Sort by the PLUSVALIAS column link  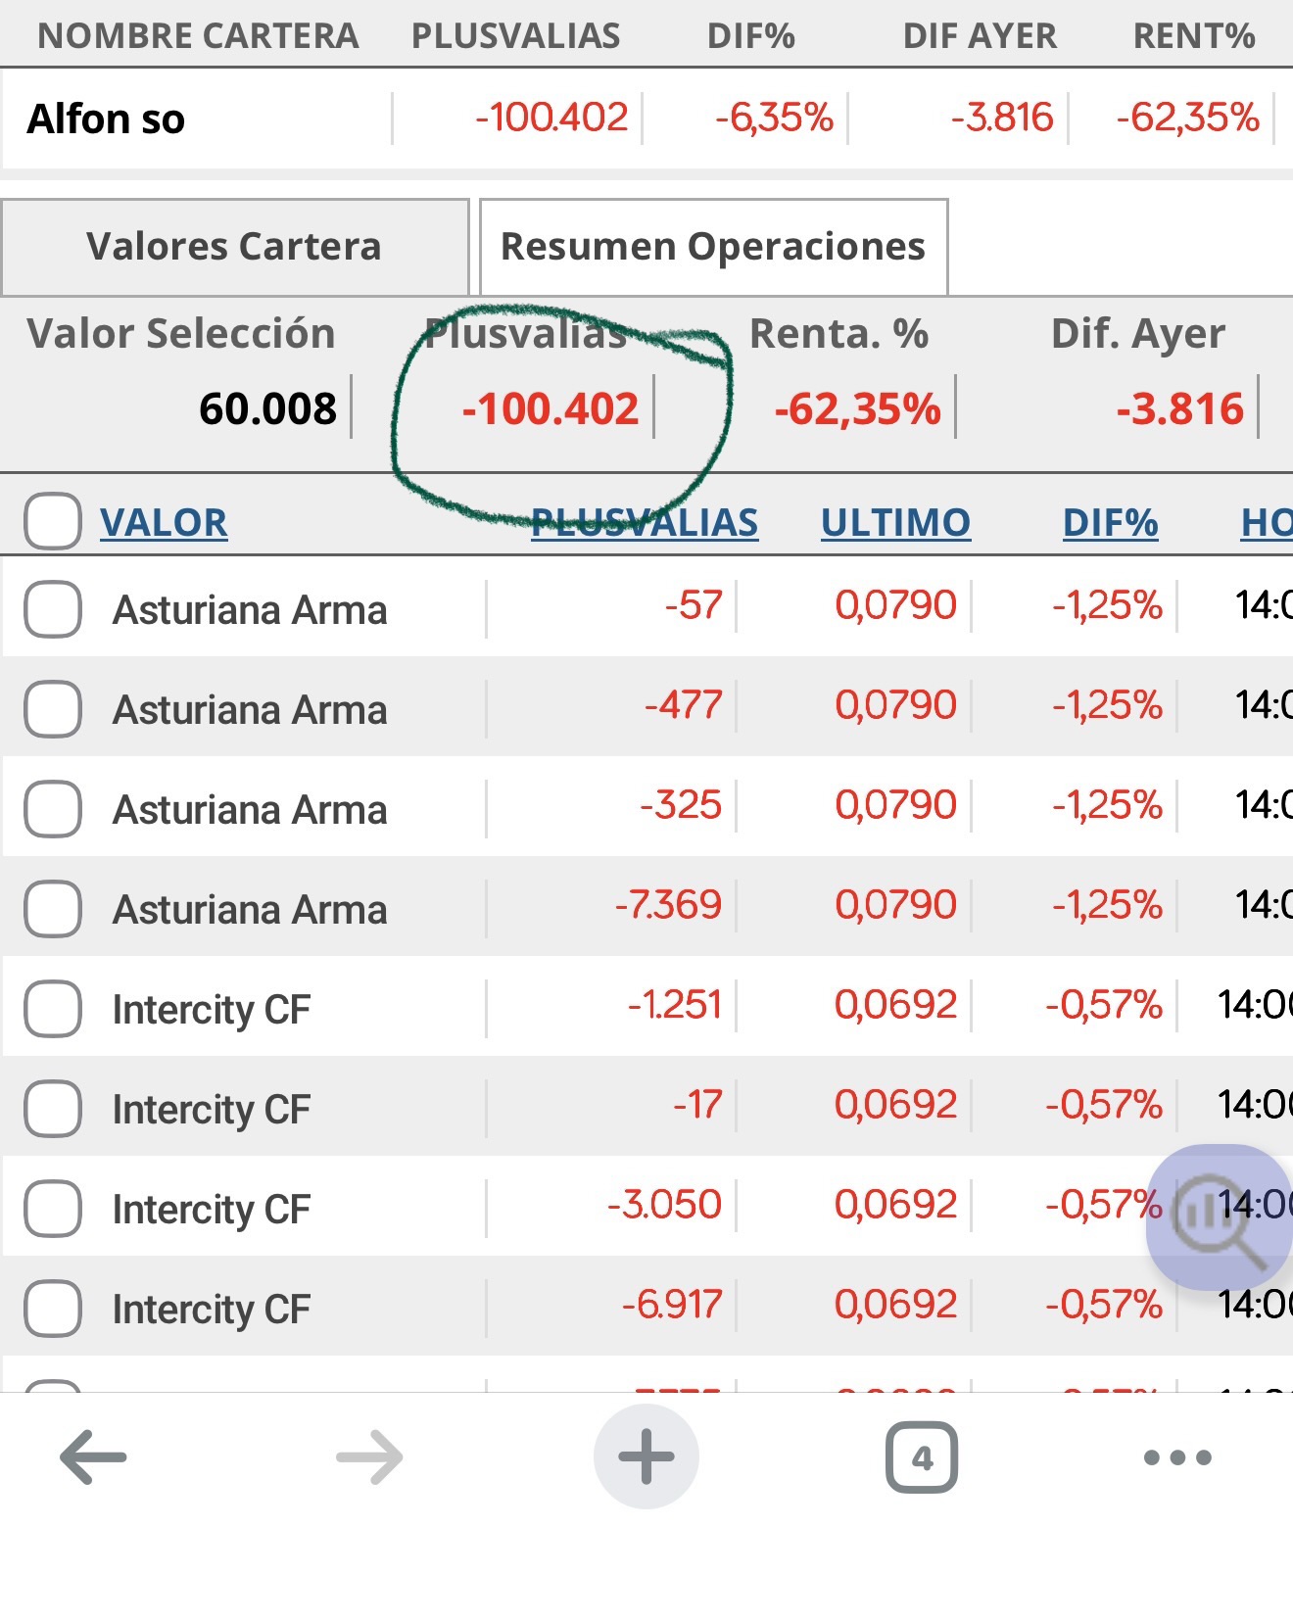645,522
